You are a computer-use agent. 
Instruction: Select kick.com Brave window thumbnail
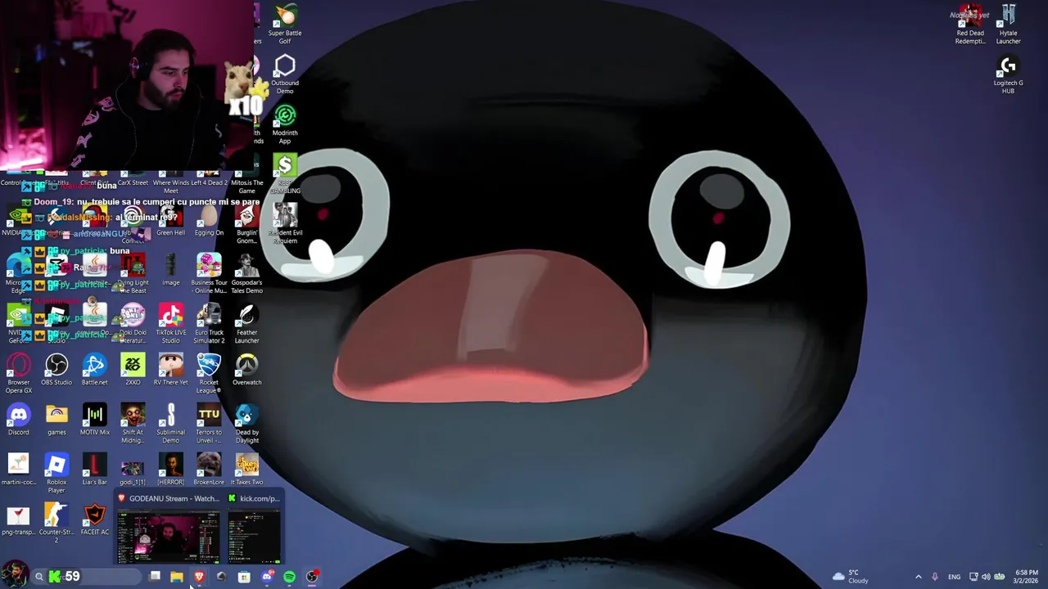pos(255,528)
